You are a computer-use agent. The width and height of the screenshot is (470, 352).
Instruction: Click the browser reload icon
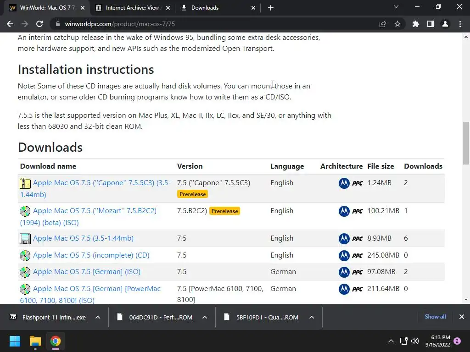[x=39, y=24]
